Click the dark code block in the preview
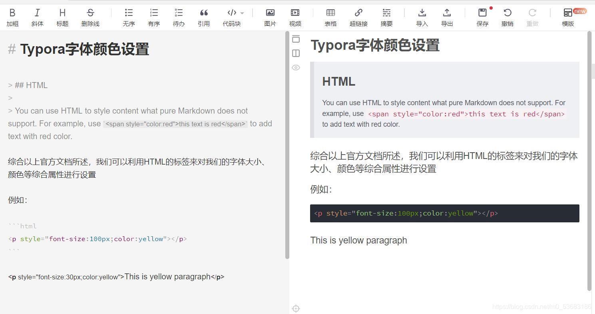The image size is (595, 314). (444, 213)
